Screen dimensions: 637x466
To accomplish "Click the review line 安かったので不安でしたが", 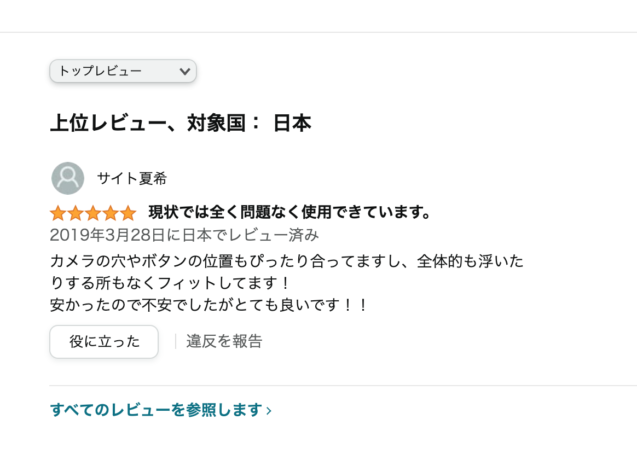I will pos(209,305).
